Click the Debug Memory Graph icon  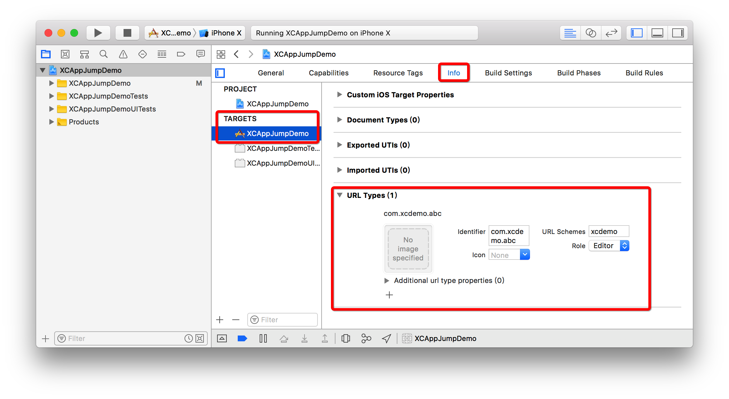tap(366, 338)
